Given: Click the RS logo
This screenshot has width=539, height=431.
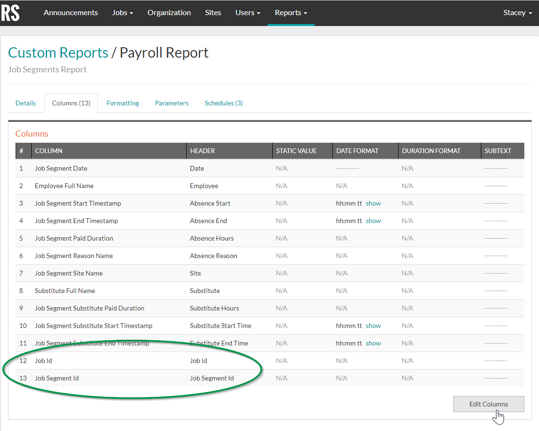Looking at the screenshot, I should click(x=10, y=13).
